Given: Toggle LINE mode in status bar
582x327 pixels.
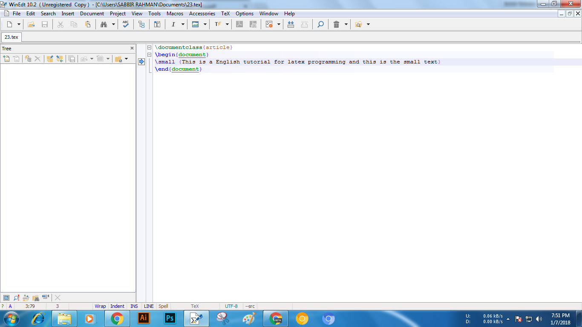Looking at the screenshot, I should (149, 306).
